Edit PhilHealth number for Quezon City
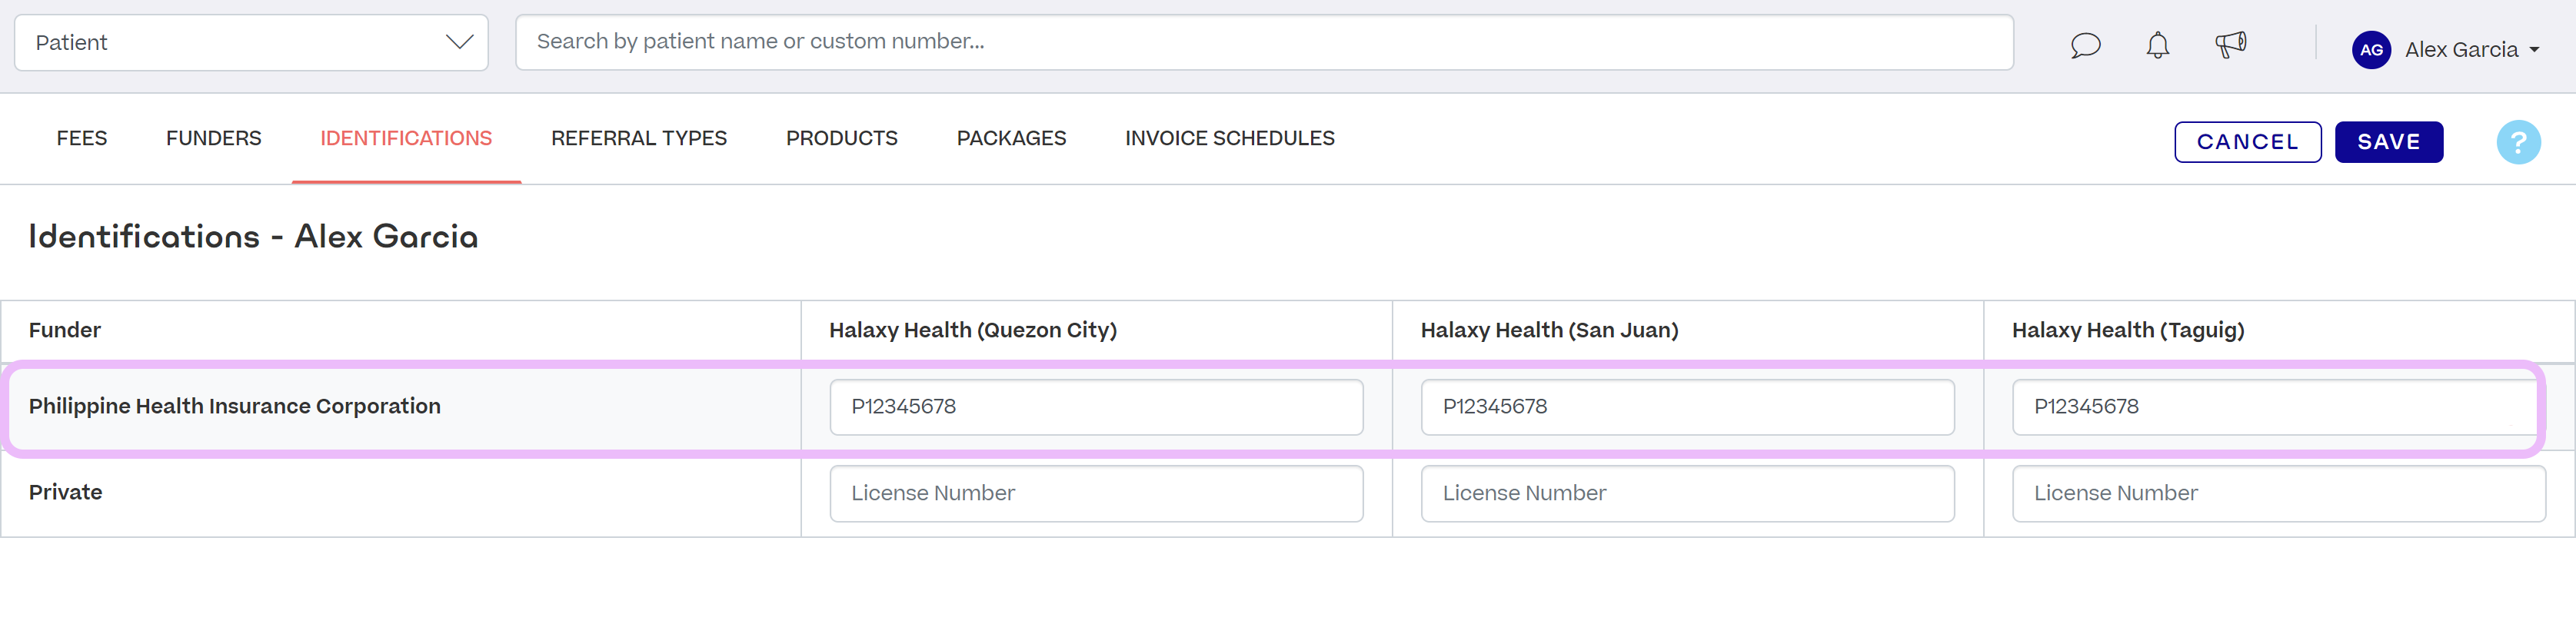Screen dimensions: 2576x624 (x=1096, y=406)
